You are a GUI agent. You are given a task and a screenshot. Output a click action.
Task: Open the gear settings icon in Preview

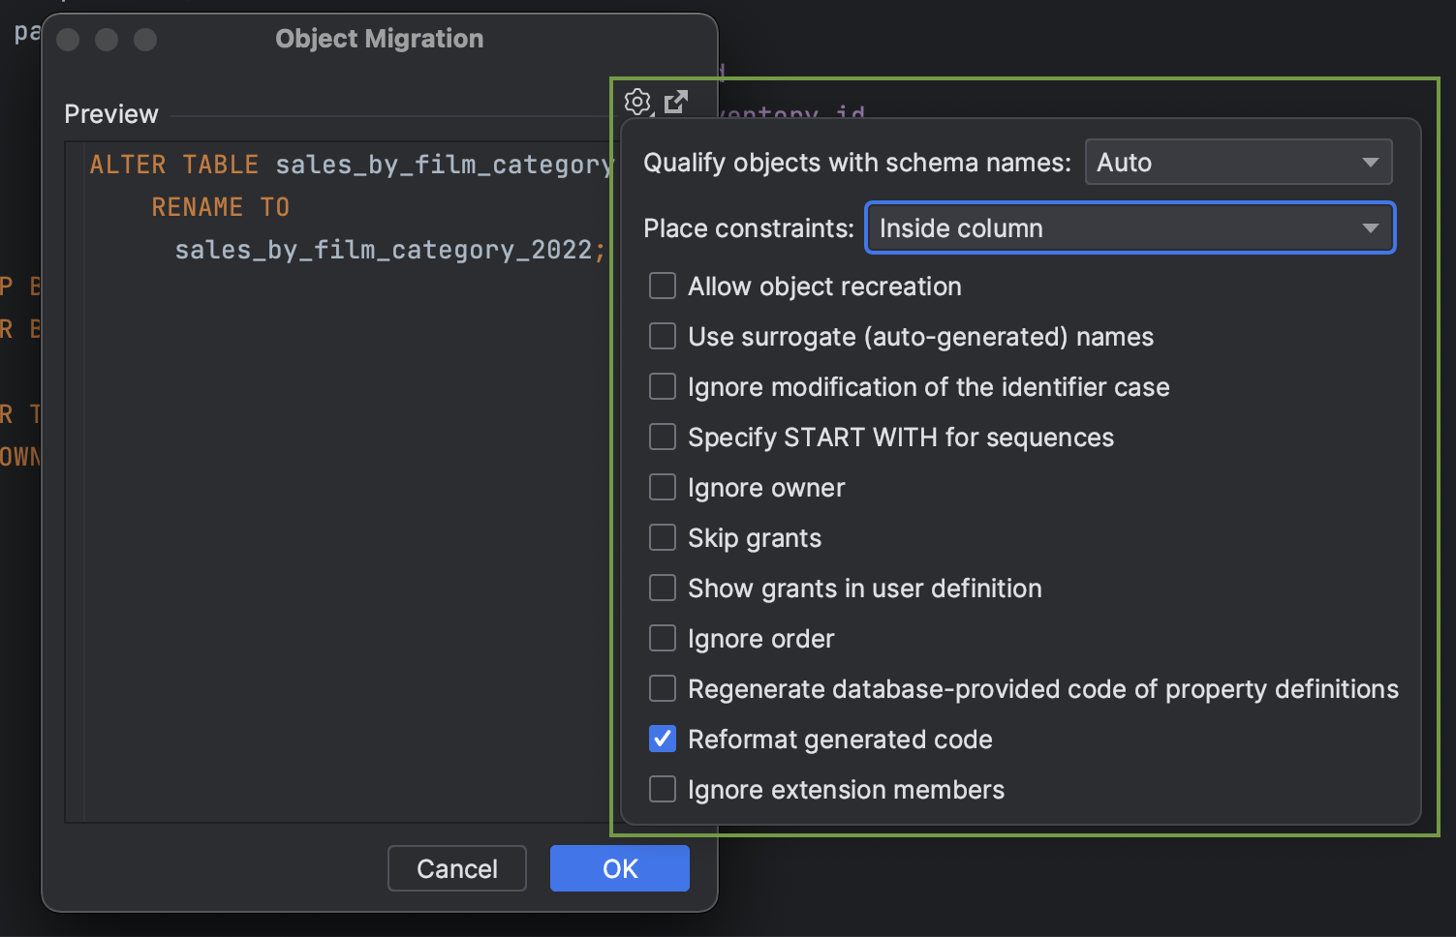pyautogui.click(x=637, y=102)
